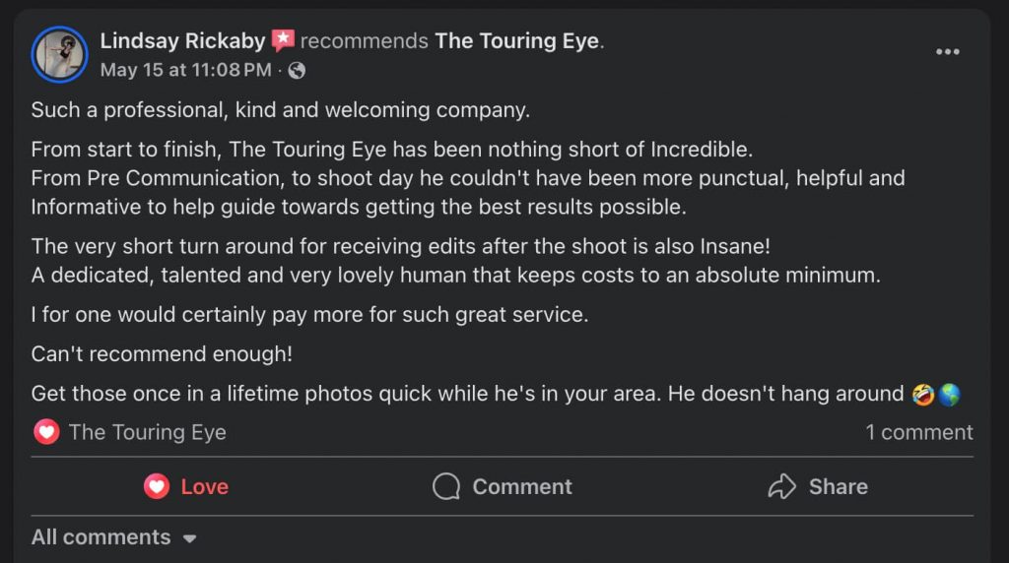Click the laughing emoji ending the post
1009x563 pixels.
[x=924, y=395]
